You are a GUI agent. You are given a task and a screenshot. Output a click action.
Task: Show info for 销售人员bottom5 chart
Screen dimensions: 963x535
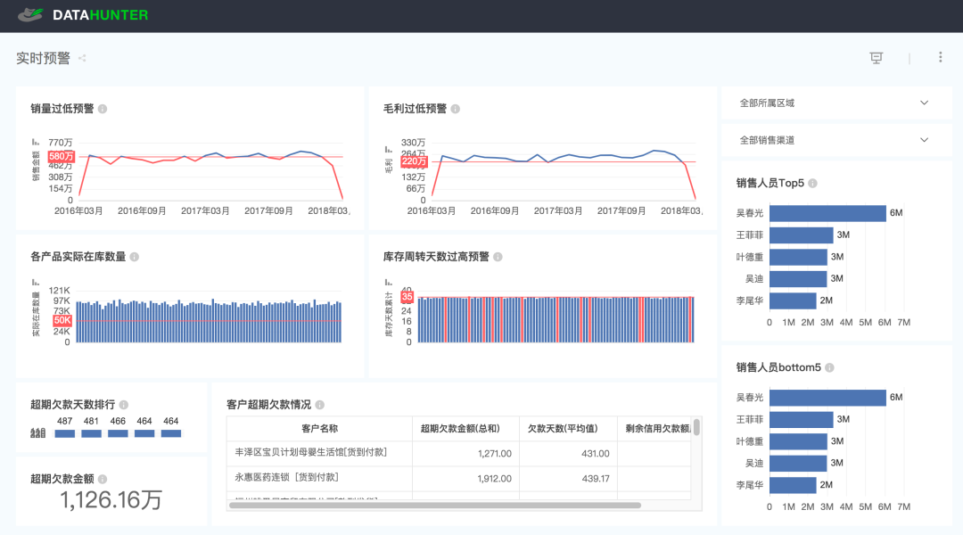coord(830,367)
